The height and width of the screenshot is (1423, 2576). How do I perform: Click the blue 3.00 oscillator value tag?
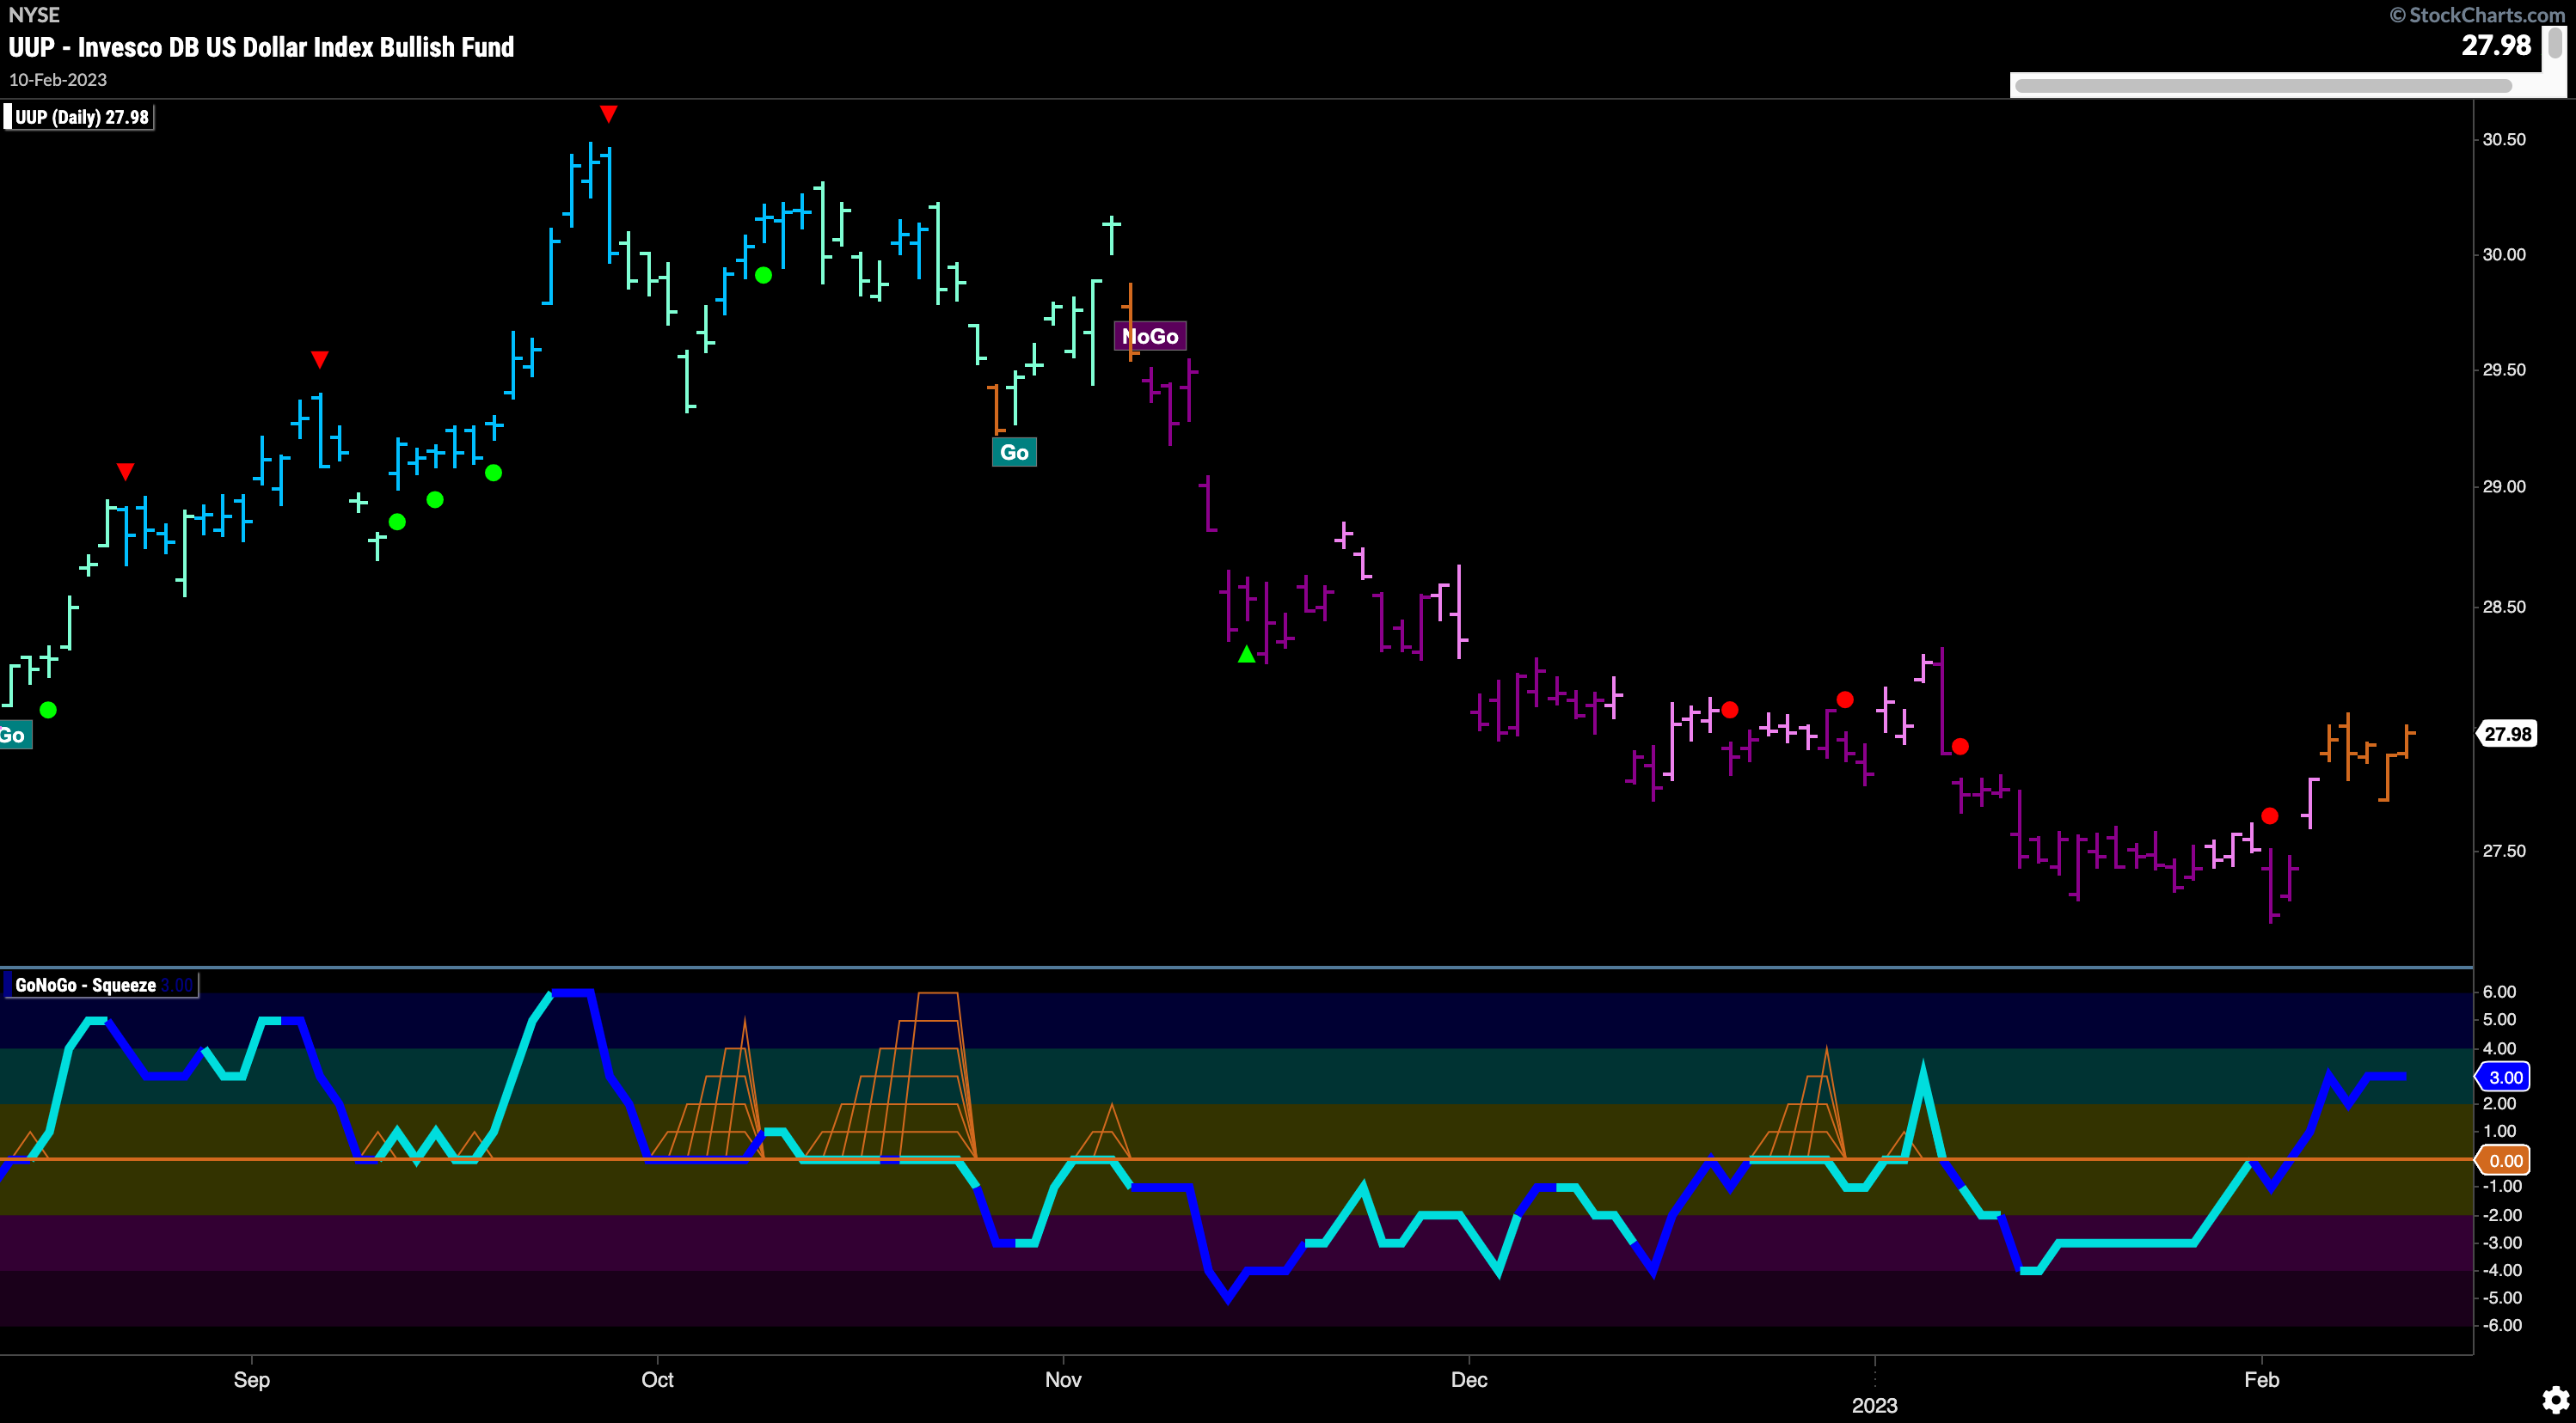2503,1078
